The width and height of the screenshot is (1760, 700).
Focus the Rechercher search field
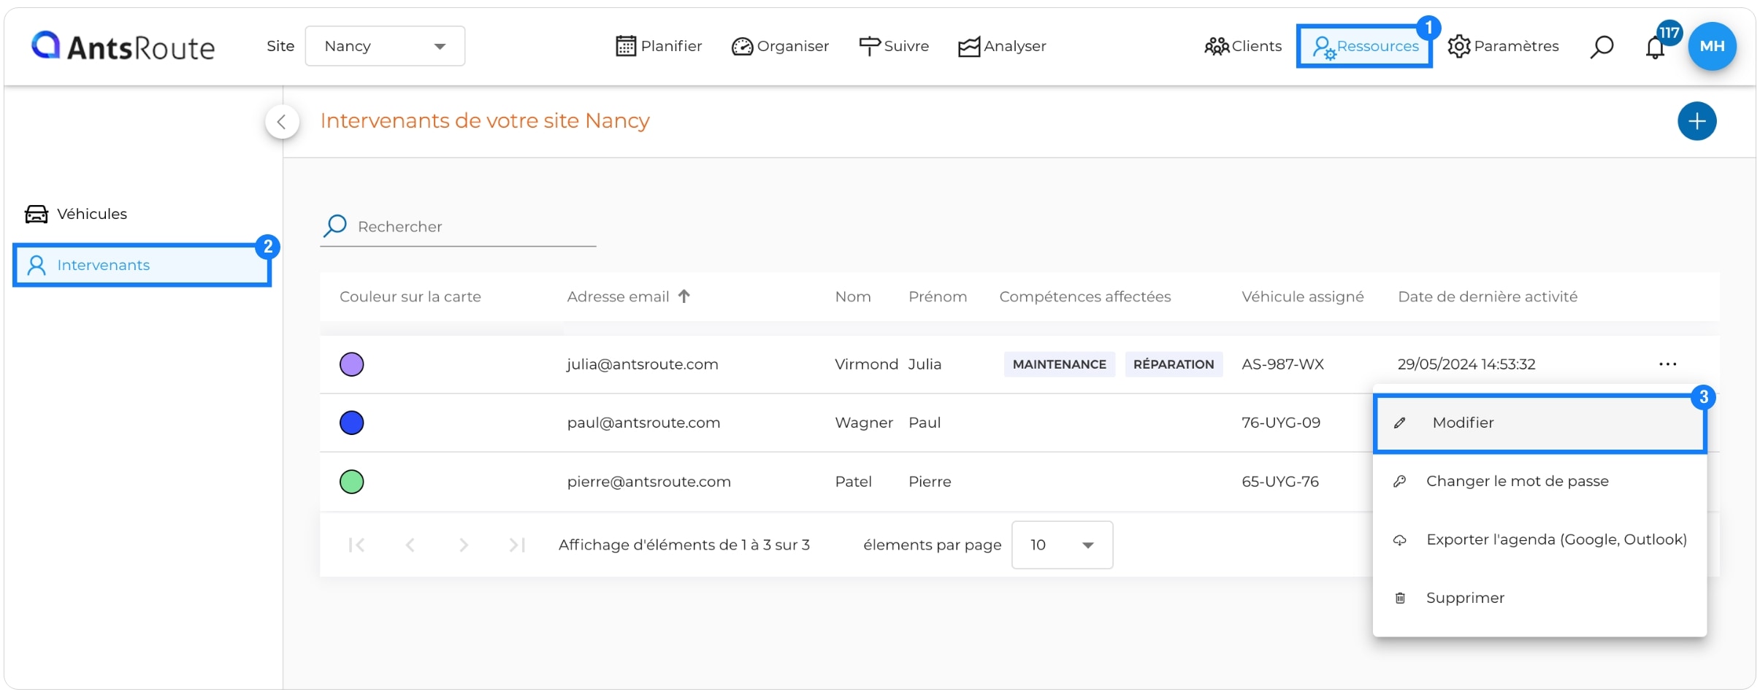click(458, 226)
